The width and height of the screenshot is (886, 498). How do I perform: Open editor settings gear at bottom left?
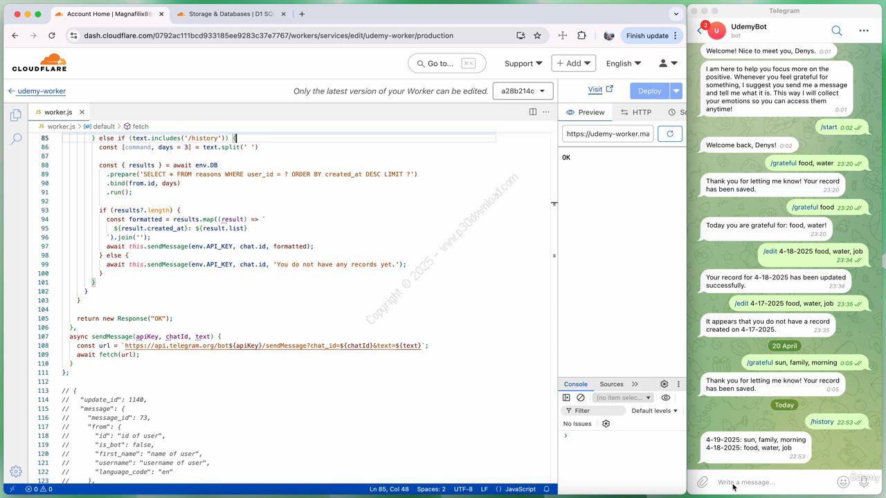(x=15, y=471)
